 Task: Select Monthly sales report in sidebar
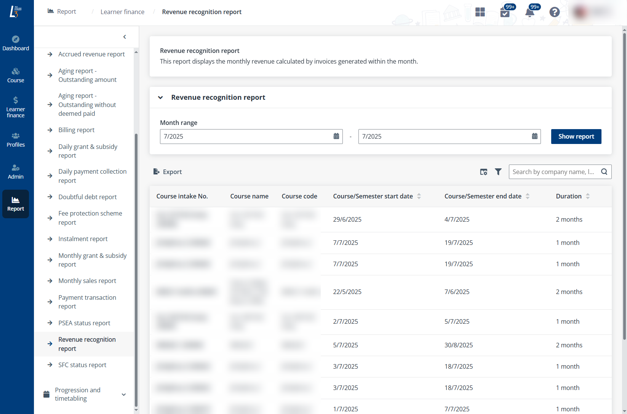coord(87,281)
